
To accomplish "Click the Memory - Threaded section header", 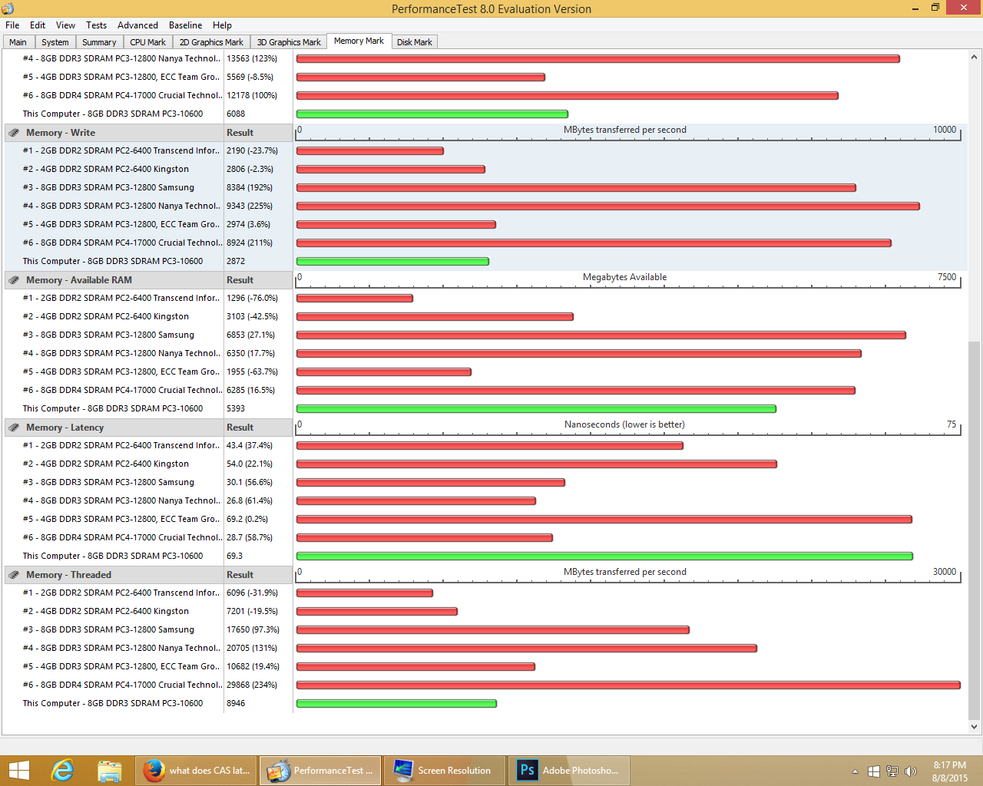I will [x=114, y=575].
